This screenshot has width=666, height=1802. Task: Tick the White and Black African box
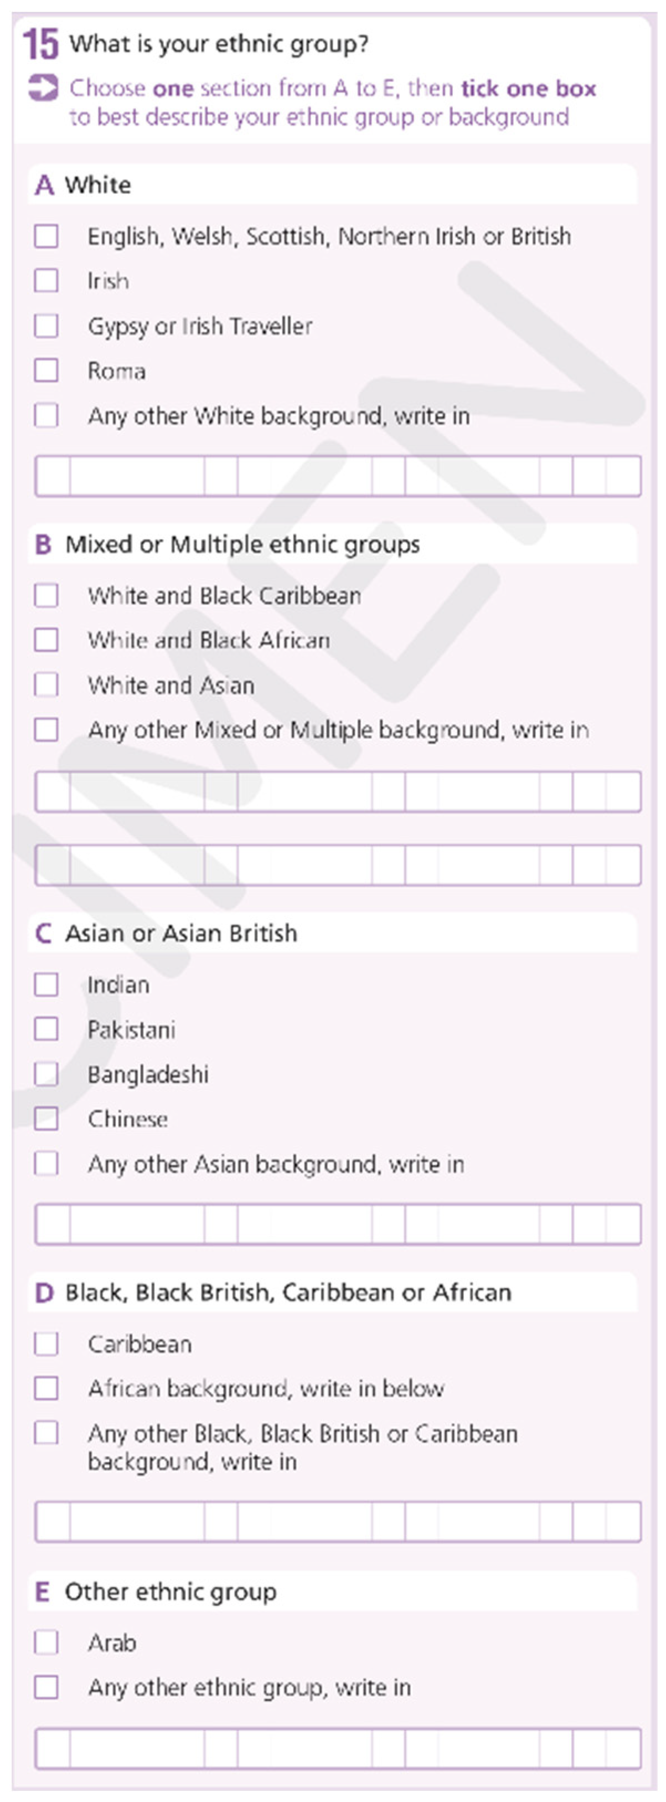coord(46,640)
